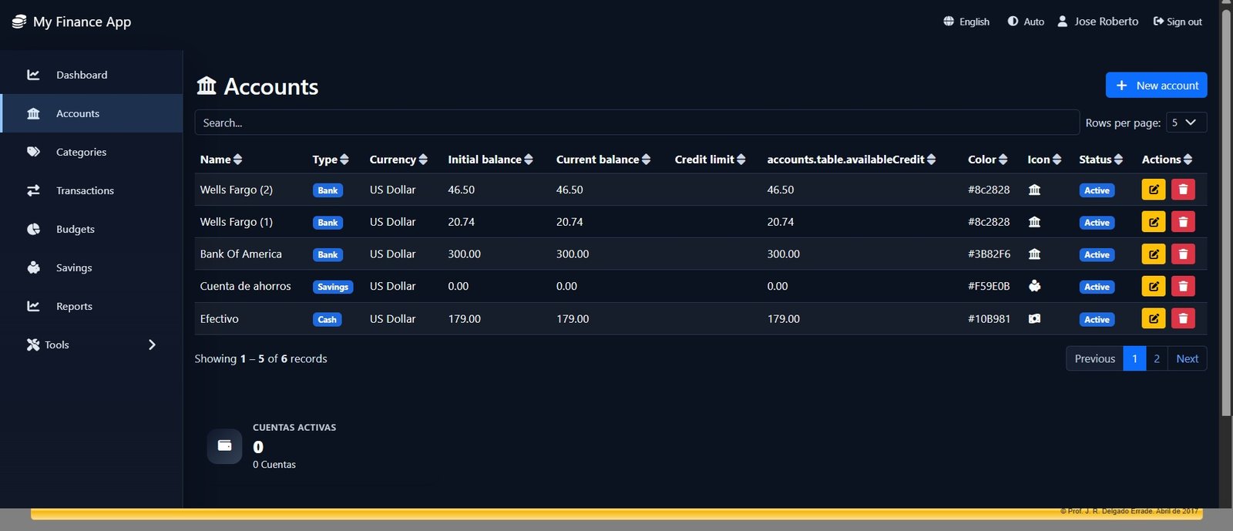Click the page vertical scrollbar

pos(1226,212)
